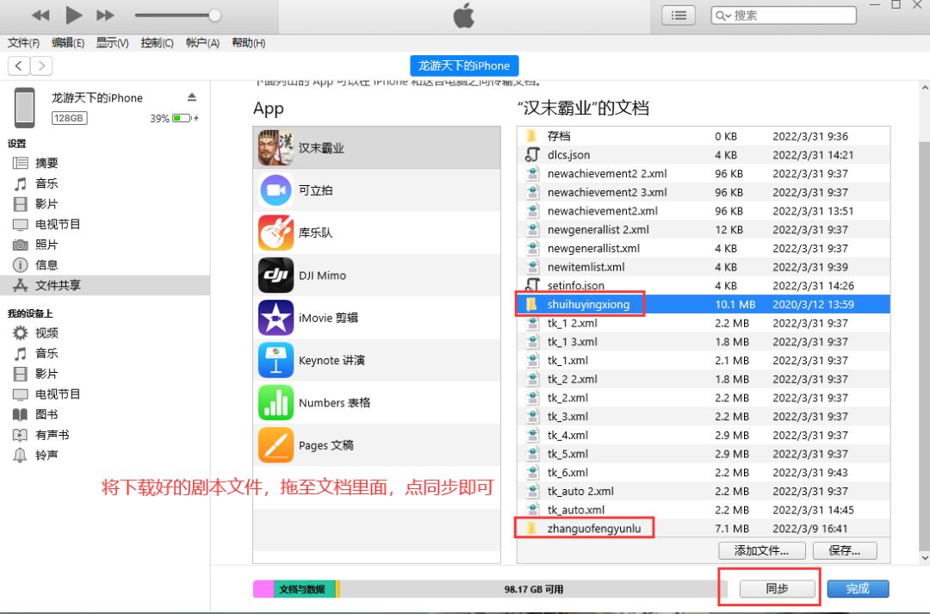This screenshot has height=614, width=930.
Task: Open the 帐户(A) menu
Action: (x=202, y=43)
